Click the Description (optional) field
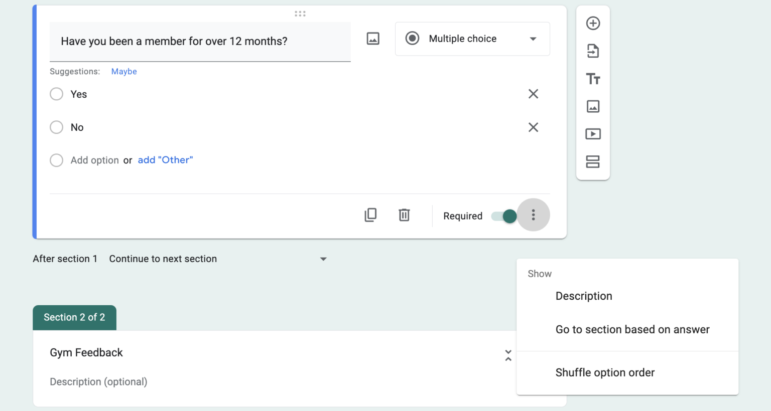The image size is (771, 411). click(98, 381)
